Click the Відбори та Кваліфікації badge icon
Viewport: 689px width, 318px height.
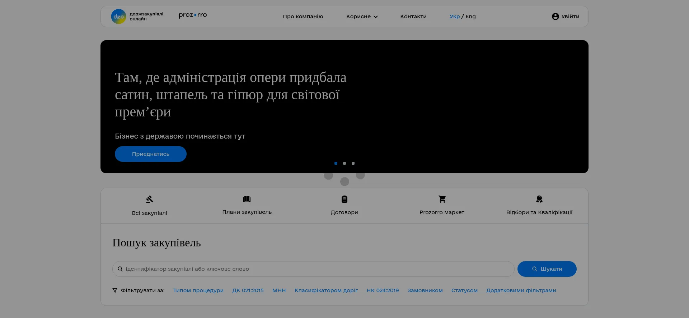pyautogui.click(x=539, y=199)
